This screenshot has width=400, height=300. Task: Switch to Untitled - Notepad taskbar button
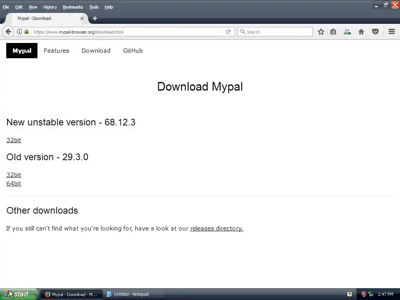(134, 295)
